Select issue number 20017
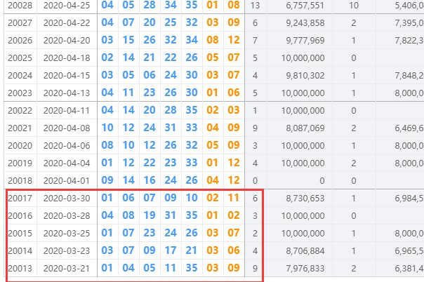The width and height of the screenshot is (424, 282). (x=20, y=199)
